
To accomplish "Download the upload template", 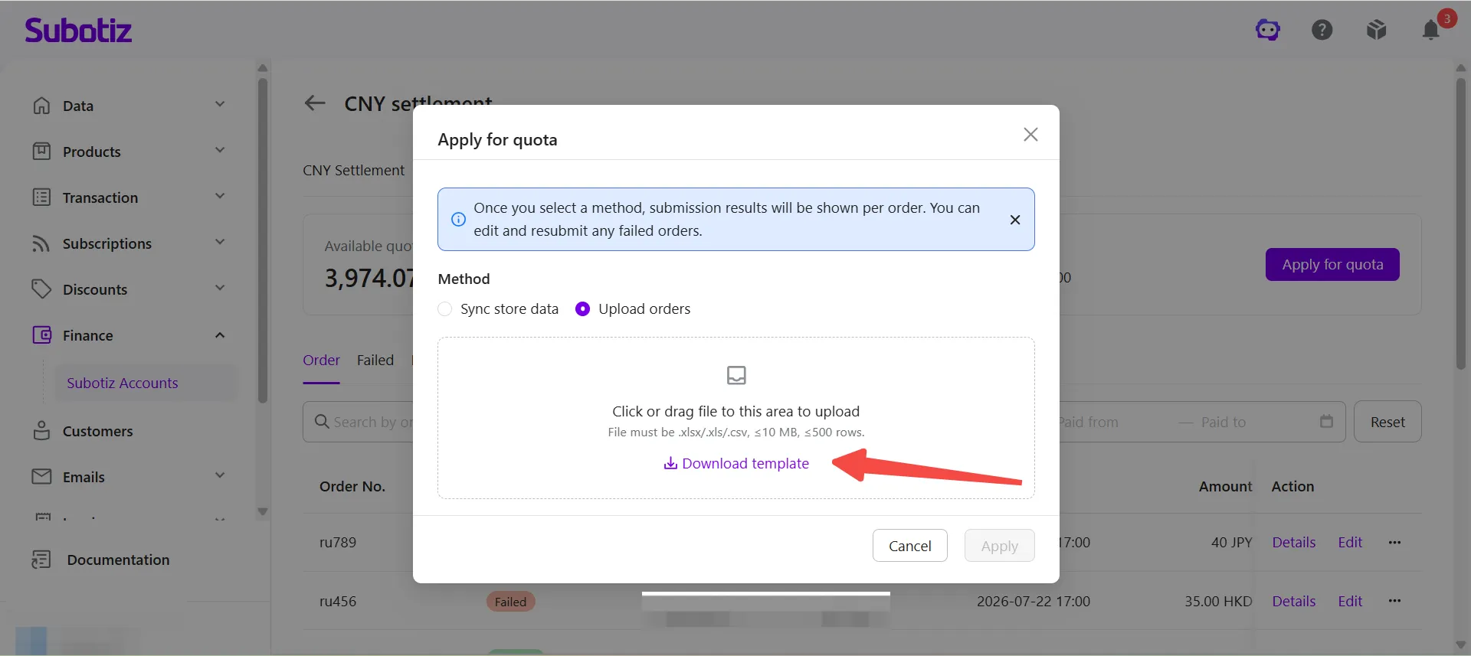I will (x=736, y=463).
